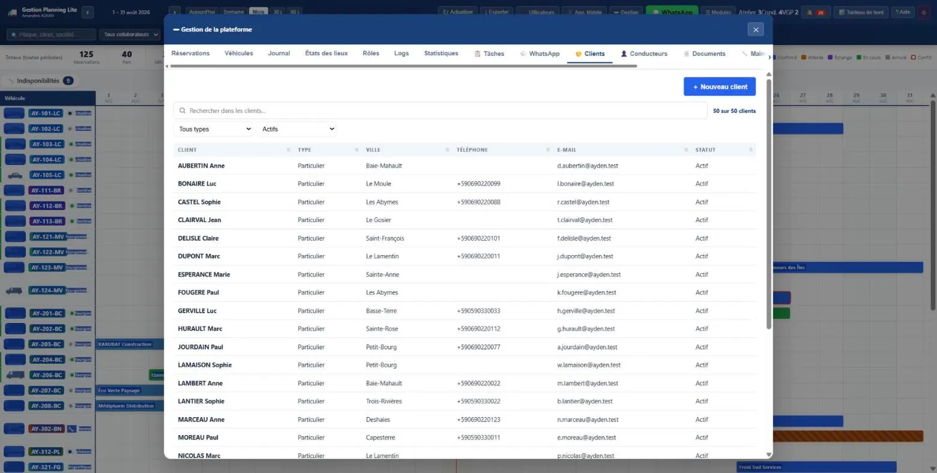
Task: Click the Conducteurs tab person icon
Action: pyautogui.click(x=624, y=54)
